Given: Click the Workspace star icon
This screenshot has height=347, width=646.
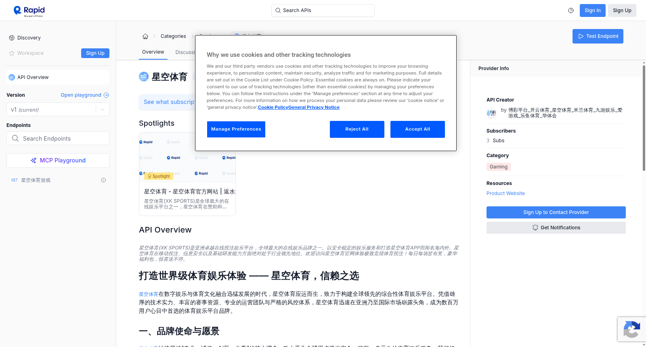Looking at the screenshot, I should click(x=12, y=53).
